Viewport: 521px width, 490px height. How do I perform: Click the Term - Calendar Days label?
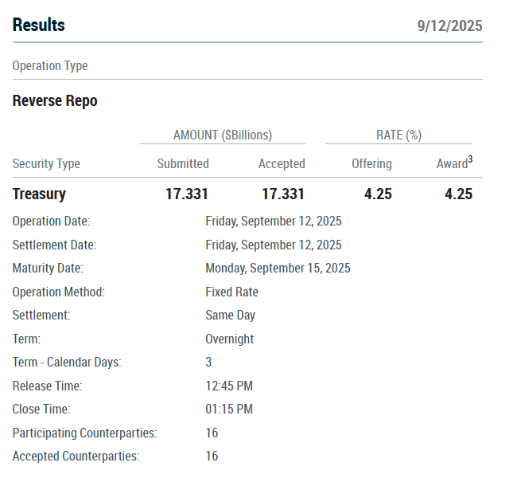(67, 362)
